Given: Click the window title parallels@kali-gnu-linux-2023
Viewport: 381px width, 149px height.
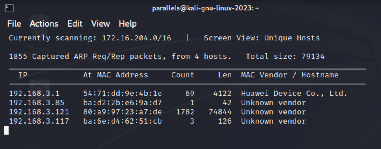Looking at the screenshot, I should [x=205, y=8].
